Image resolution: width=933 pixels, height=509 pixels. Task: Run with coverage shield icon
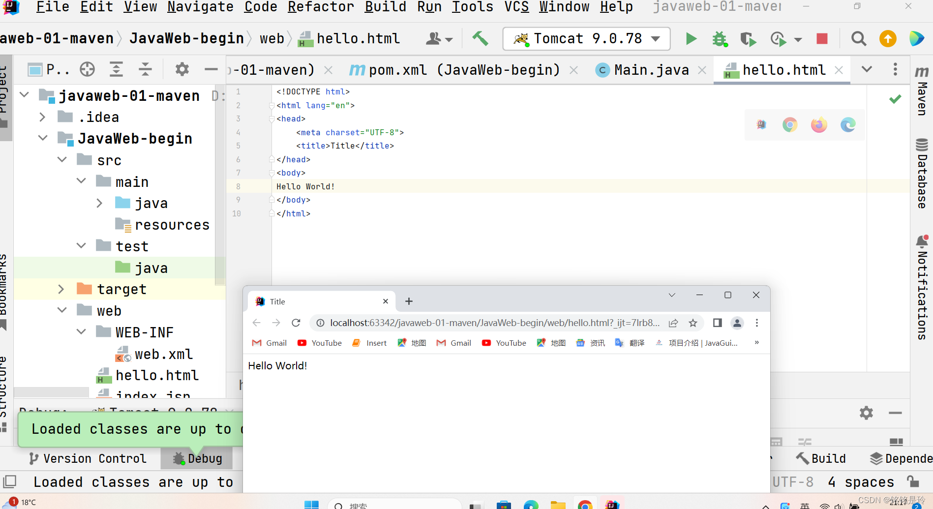point(748,39)
